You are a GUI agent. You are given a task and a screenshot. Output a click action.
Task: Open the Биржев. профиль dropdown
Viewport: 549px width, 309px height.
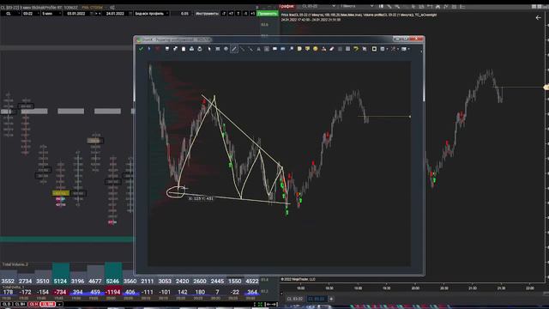[151, 14]
